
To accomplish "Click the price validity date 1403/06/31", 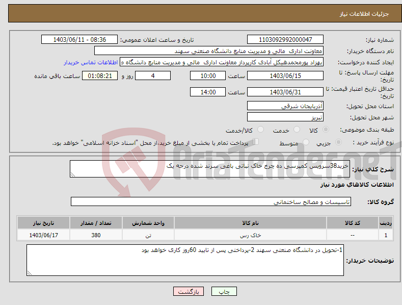I will pyautogui.click(x=285, y=92).
